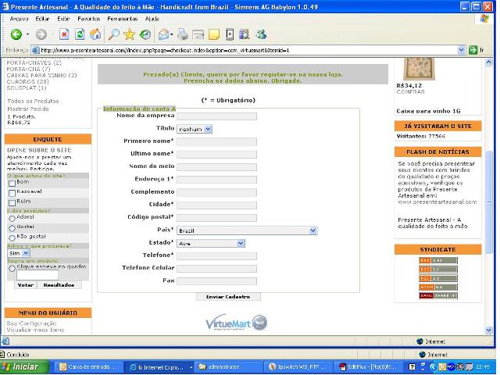
Task: Check the Bom checkbox in the poll
Action: [x=12, y=183]
